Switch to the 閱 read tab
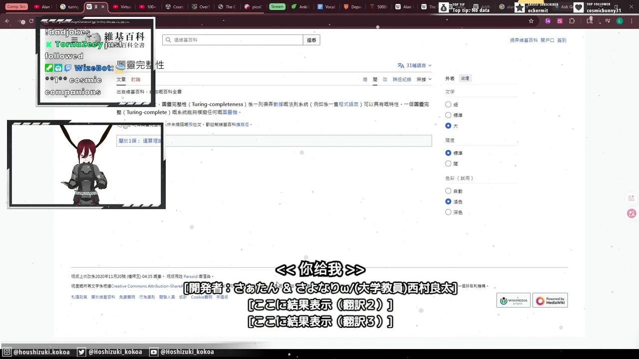Viewport: 639px width, 359px height. [375, 79]
